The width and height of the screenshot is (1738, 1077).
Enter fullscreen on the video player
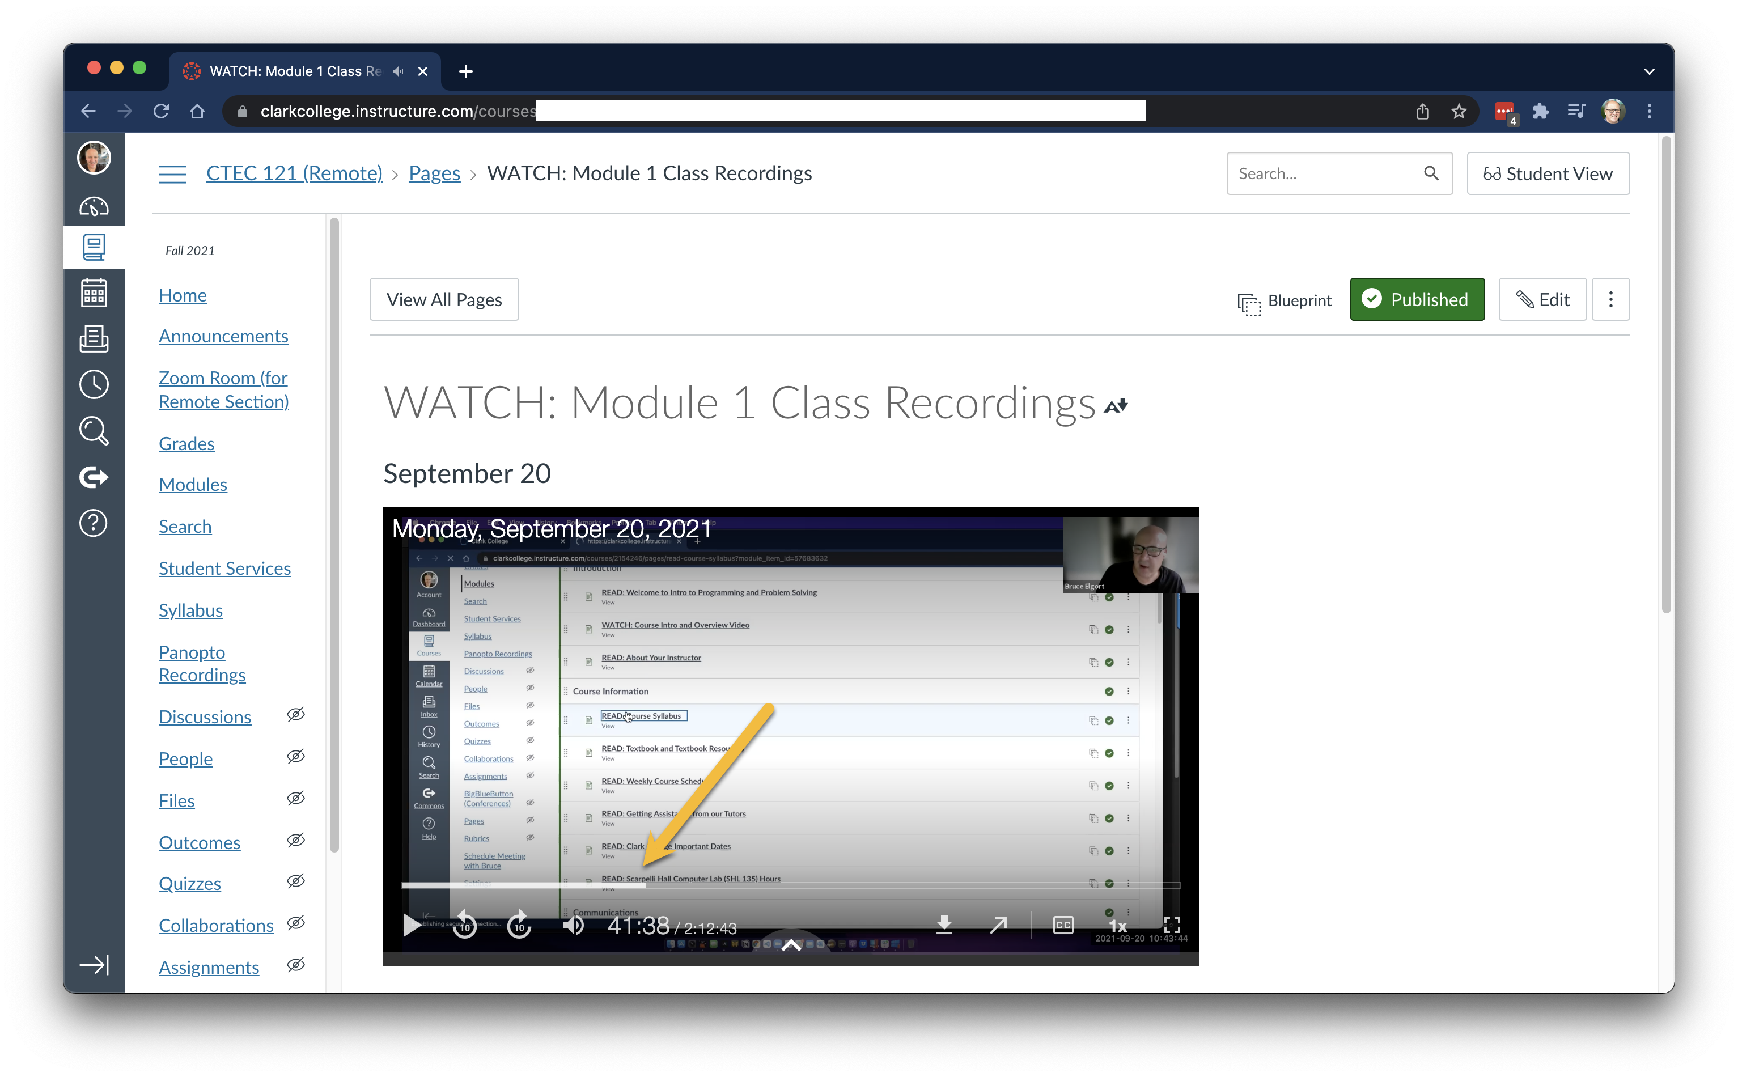[1172, 925]
